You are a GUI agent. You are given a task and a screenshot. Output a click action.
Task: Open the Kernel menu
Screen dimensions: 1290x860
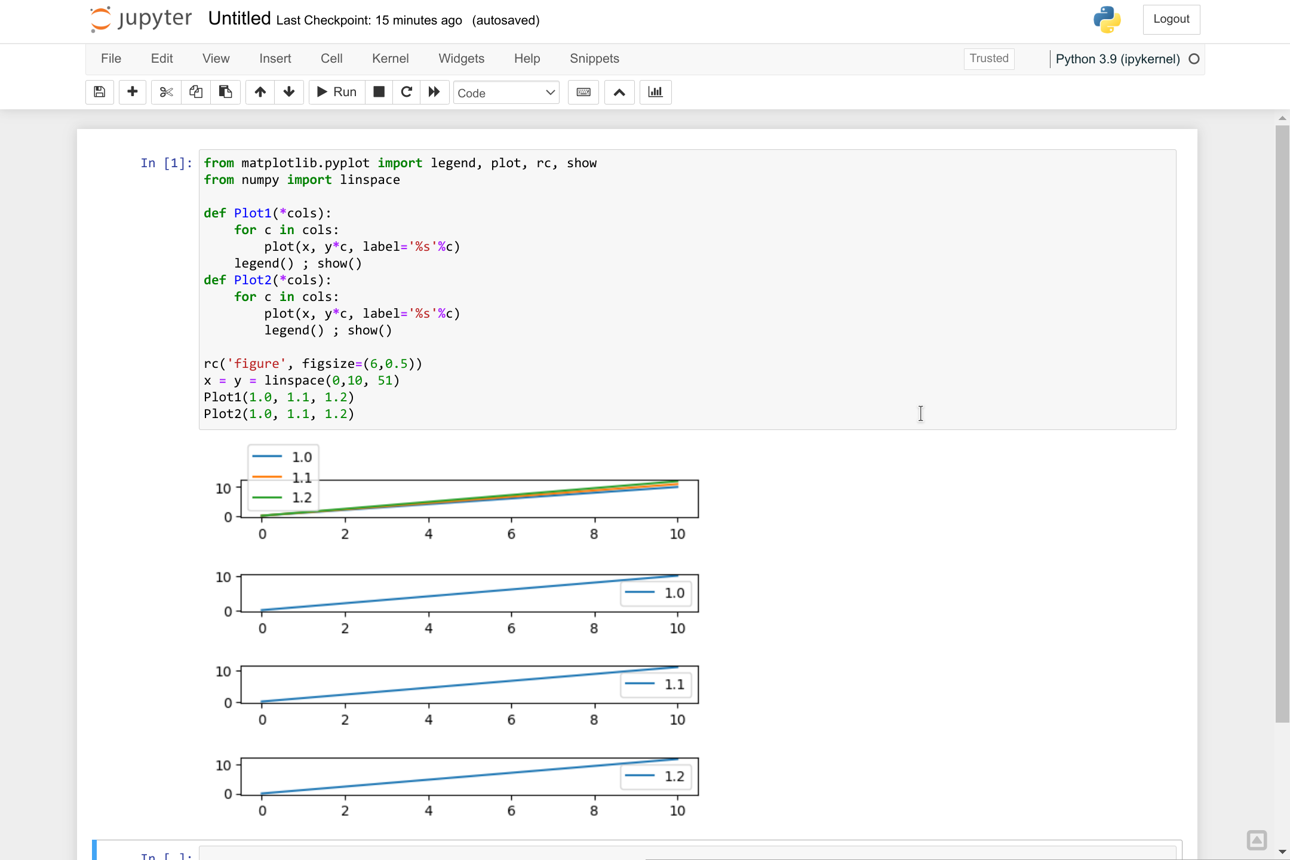pyautogui.click(x=390, y=59)
